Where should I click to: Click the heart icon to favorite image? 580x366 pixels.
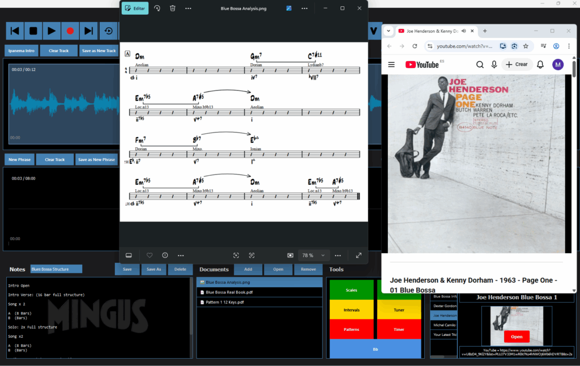(x=150, y=256)
